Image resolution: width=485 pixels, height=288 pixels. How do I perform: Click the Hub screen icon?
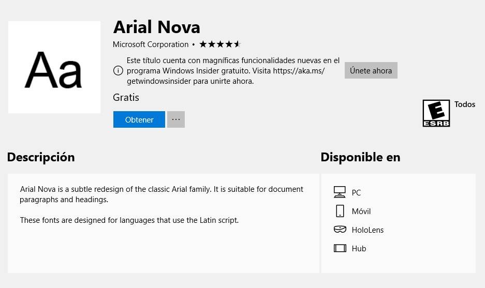(340, 248)
